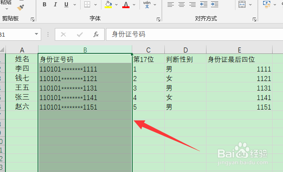Click the accounting number format icon
This screenshot has width=283, height=172.
(x=267, y=5)
